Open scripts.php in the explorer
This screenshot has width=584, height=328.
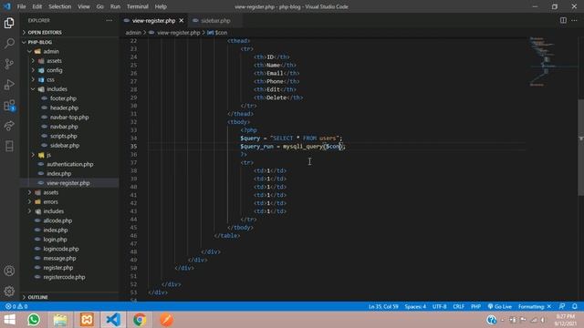click(x=63, y=136)
